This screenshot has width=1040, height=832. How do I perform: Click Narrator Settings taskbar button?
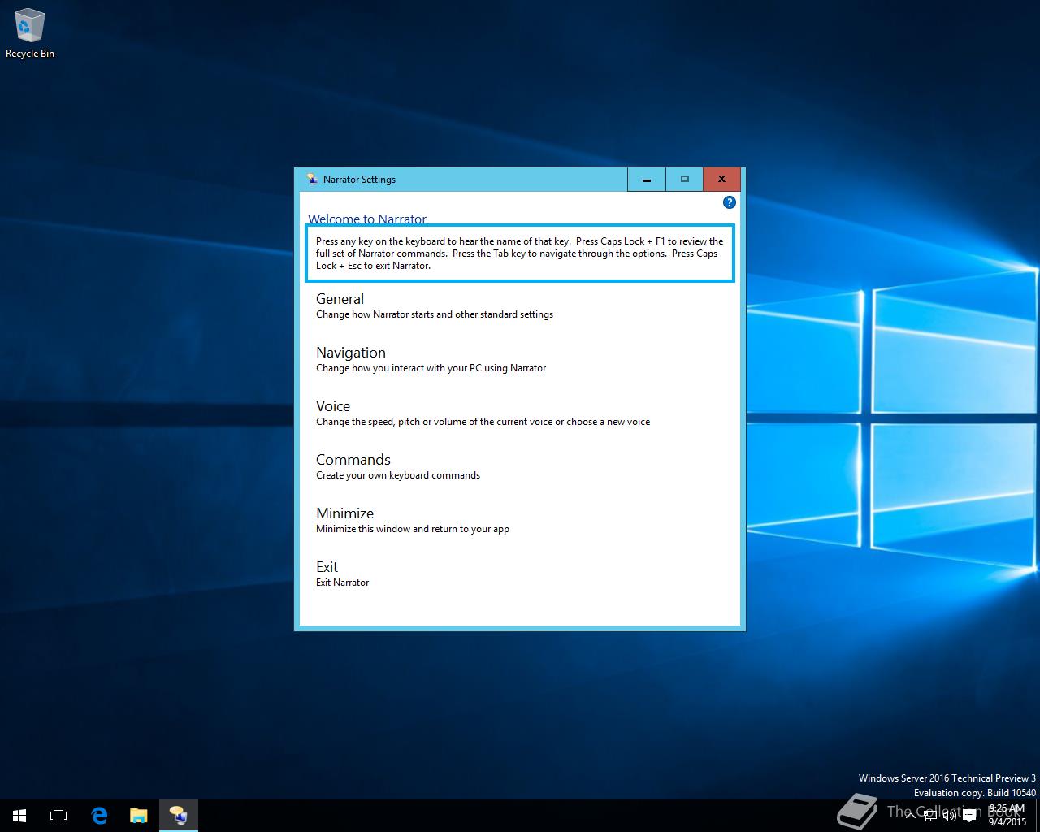pos(178,816)
